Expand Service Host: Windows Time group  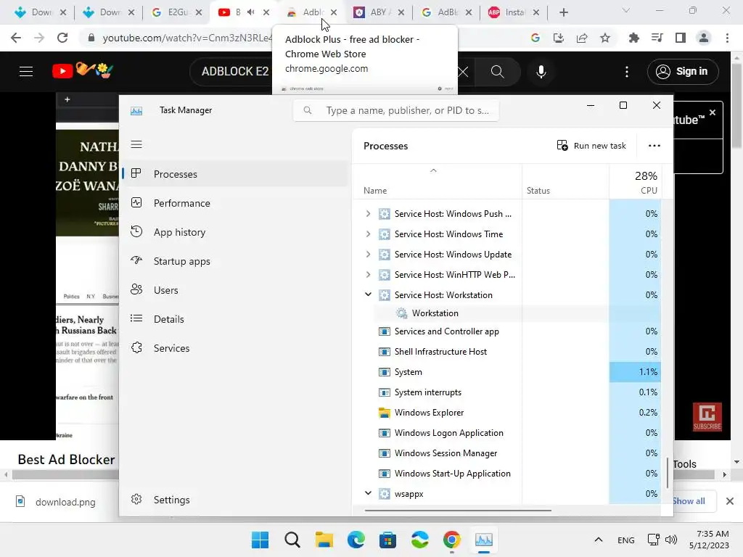pyautogui.click(x=368, y=234)
